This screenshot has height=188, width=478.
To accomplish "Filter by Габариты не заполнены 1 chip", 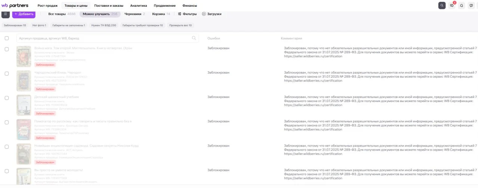I will (x=69, y=25).
